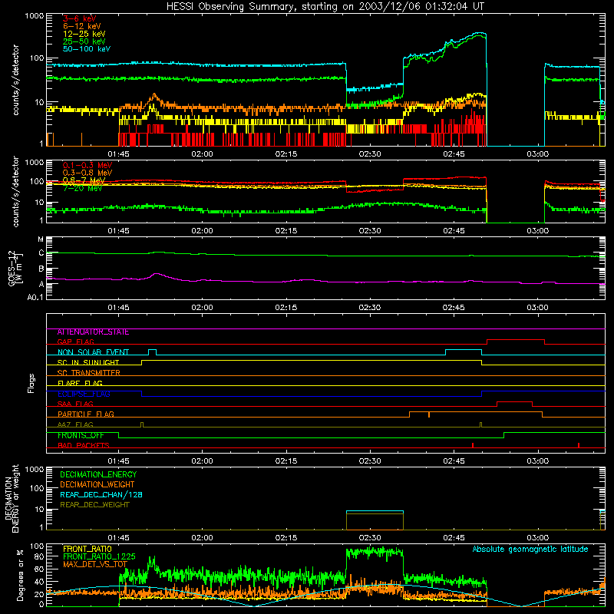The height and width of the screenshot is (614, 614).
Task: Select the 6-12 keV legend label
Action: (82, 26)
